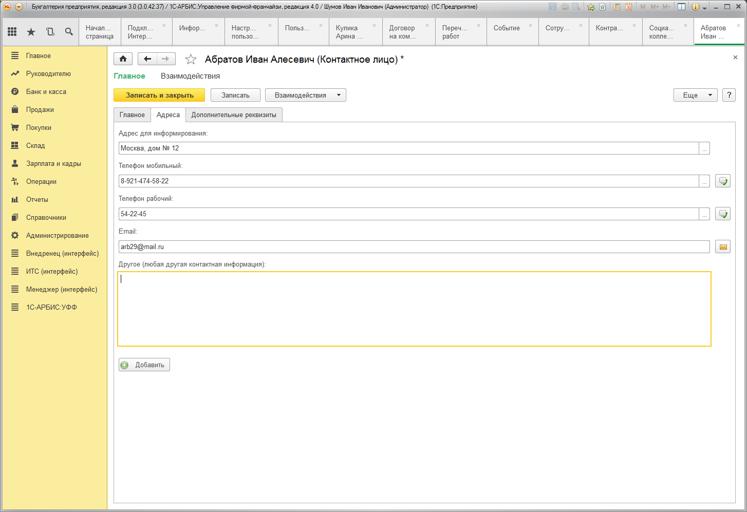Open ИТС (интерфейс) in the sidebar

(55, 271)
